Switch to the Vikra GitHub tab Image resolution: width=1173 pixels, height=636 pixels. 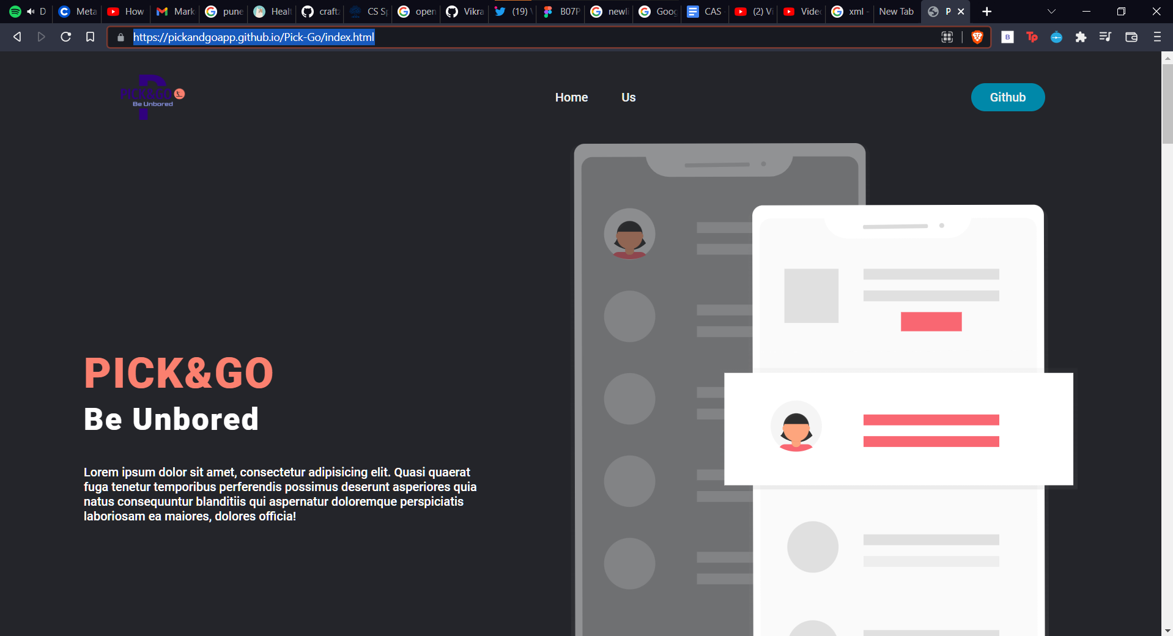pyautogui.click(x=465, y=12)
